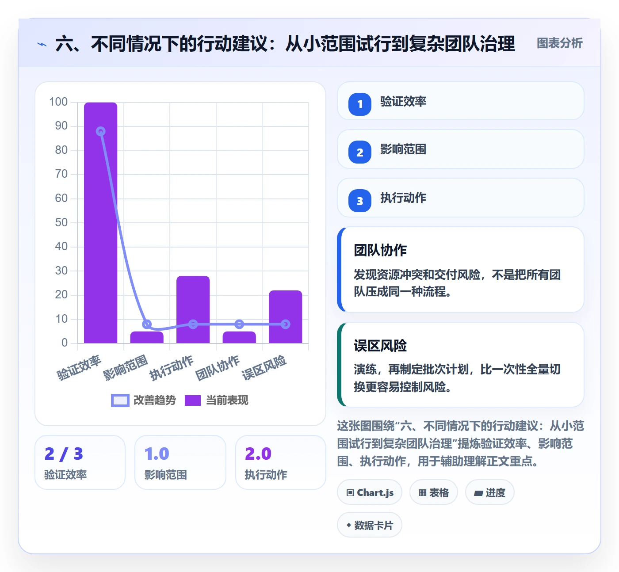This screenshot has width=619, height=572.
Task: Click the 改善趋势 legend label
Action: coord(155,400)
